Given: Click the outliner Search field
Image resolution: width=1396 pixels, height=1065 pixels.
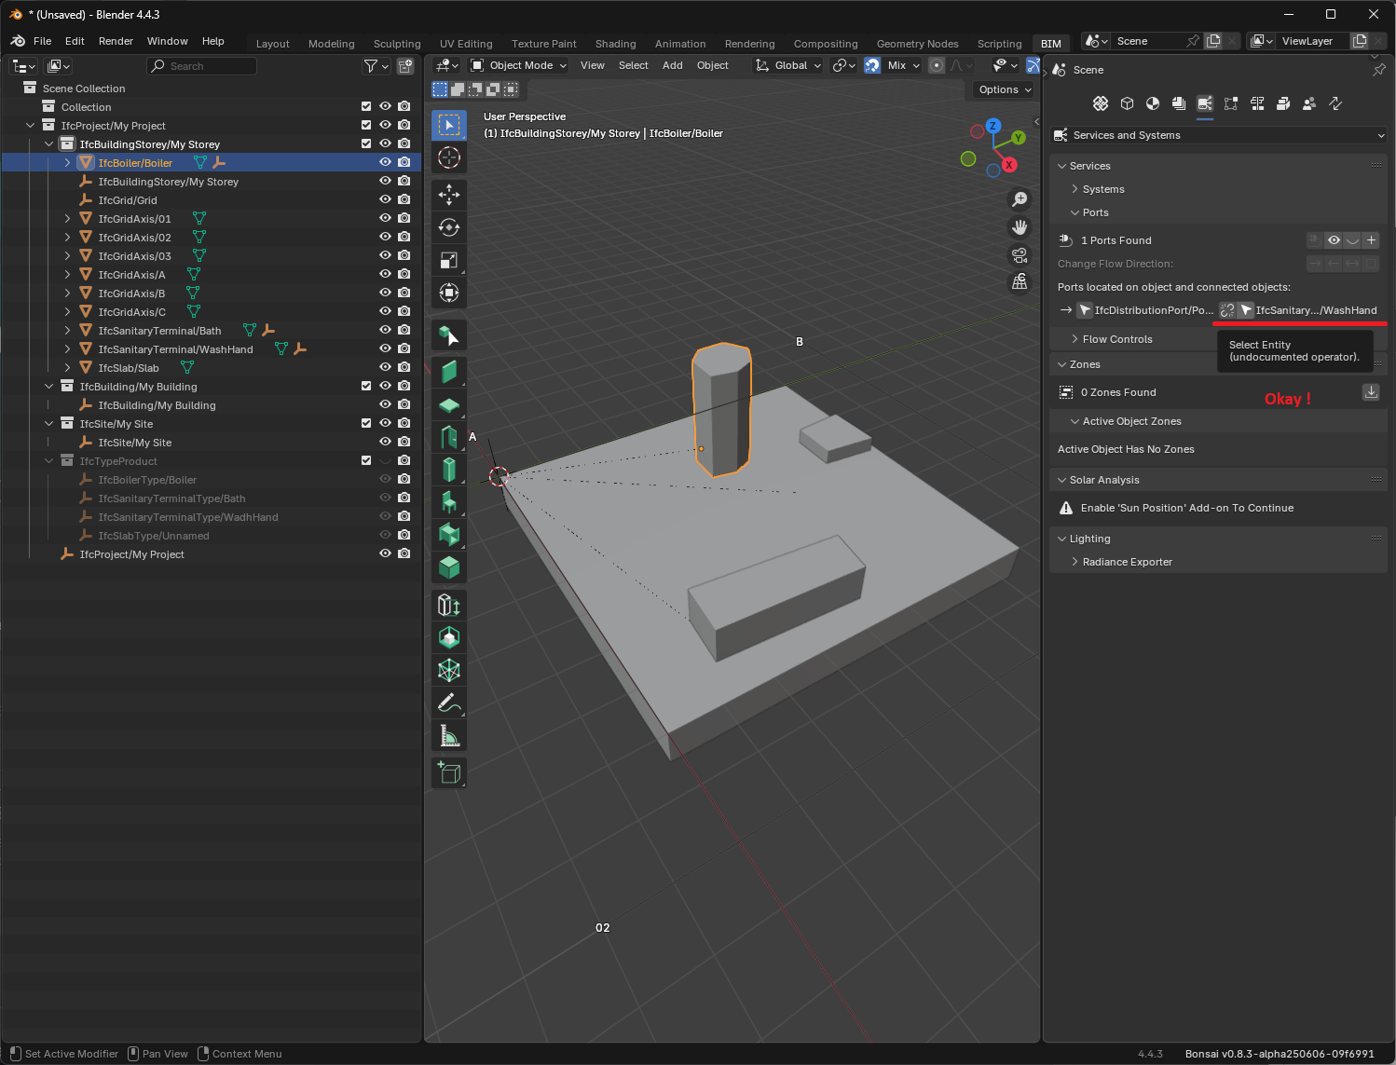Looking at the screenshot, I should pos(201,66).
